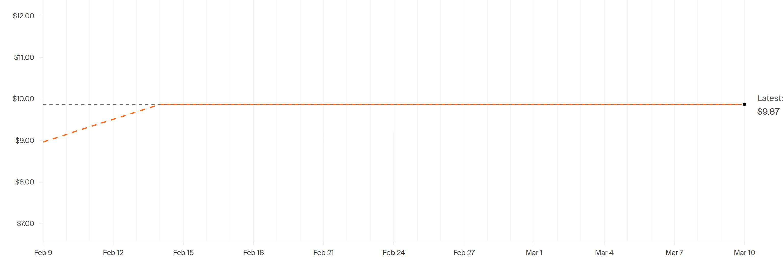Select the Feb 12 date label
Image resolution: width=784 pixels, height=265 pixels.
click(x=113, y=253)
